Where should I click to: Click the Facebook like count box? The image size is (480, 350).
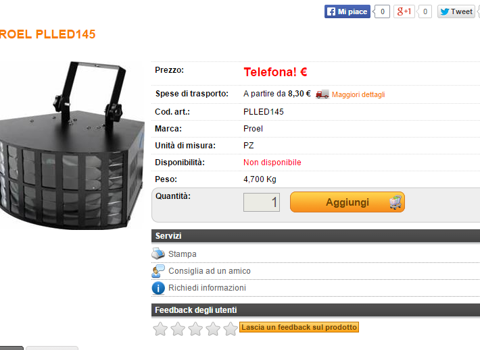[382, 11]
